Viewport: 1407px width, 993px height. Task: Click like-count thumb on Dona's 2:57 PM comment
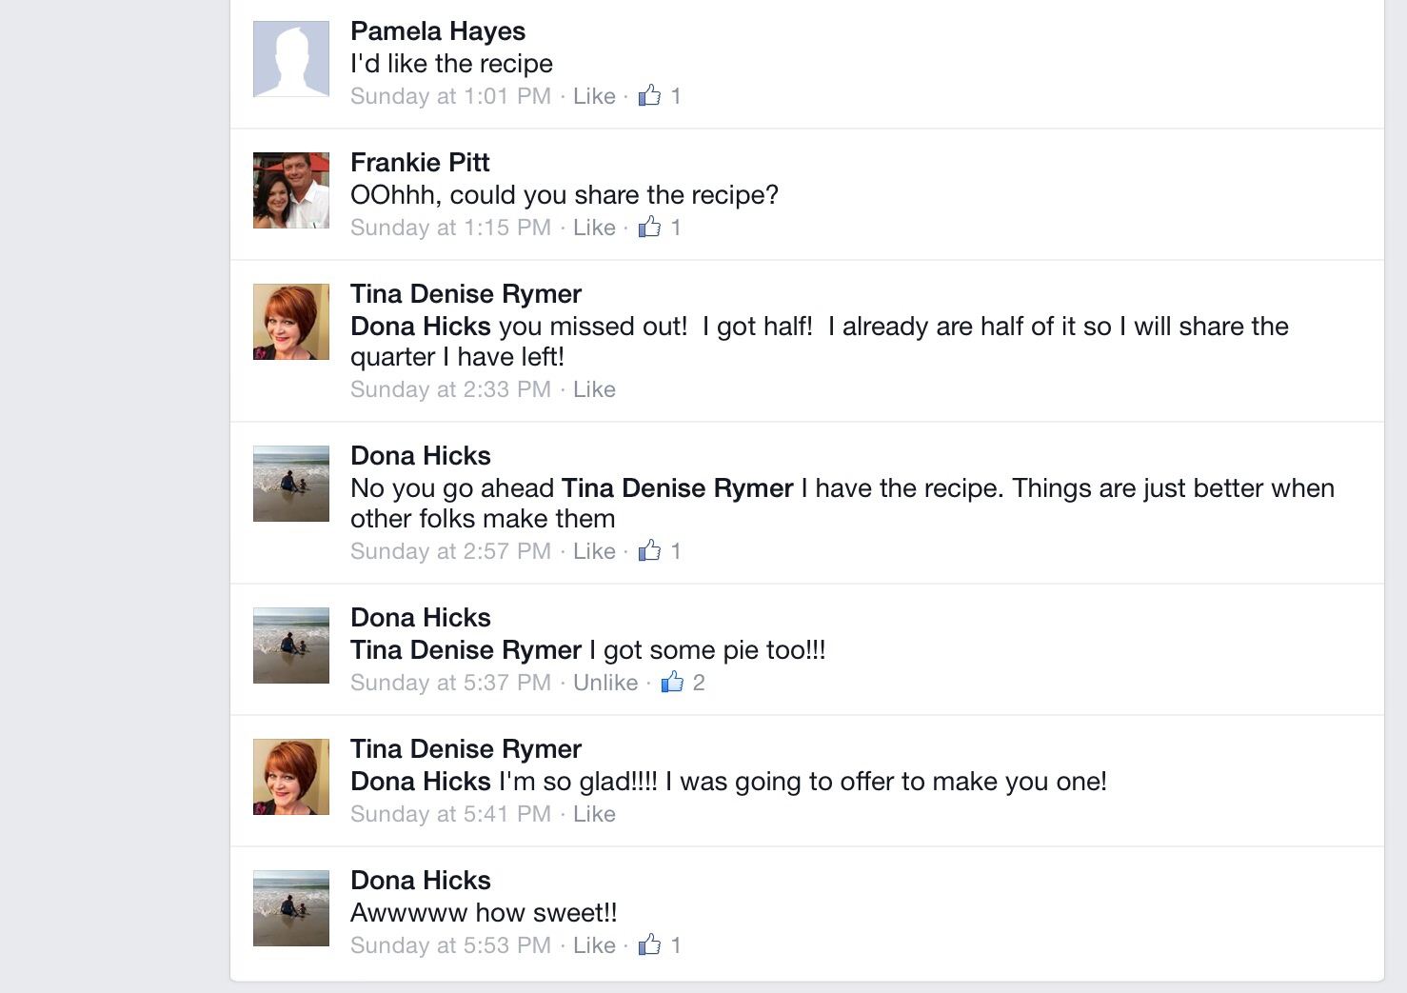[649, 550]
